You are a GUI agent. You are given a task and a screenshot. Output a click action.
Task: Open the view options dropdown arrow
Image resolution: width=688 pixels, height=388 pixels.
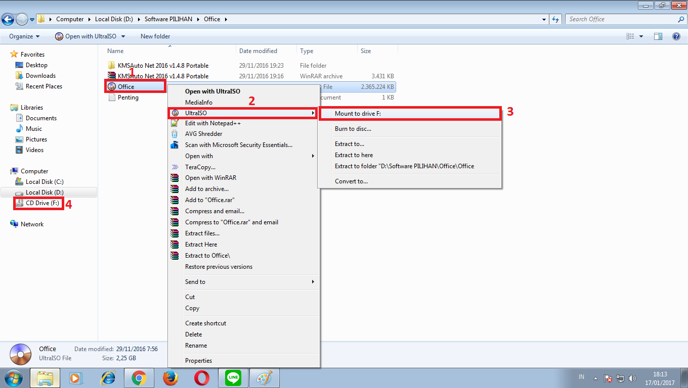coord(641,36)
